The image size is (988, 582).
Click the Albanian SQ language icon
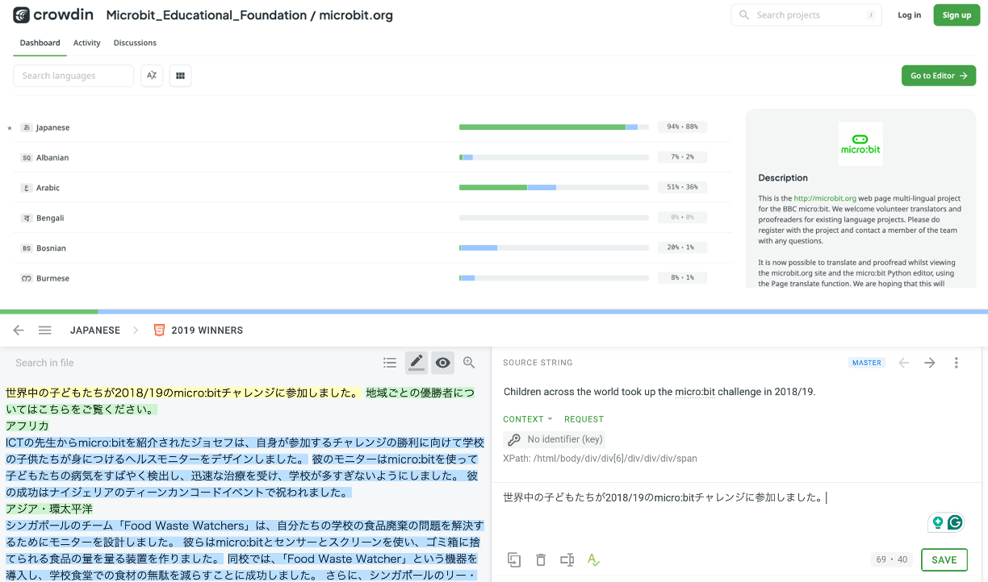tap(27, 158)
